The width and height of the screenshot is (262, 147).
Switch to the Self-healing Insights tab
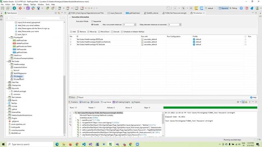[121, 102]
